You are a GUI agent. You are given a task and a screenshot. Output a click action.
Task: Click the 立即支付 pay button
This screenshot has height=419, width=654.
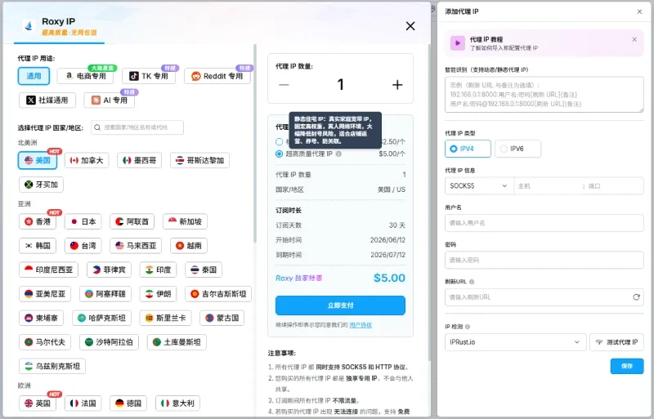coord(340,305)
